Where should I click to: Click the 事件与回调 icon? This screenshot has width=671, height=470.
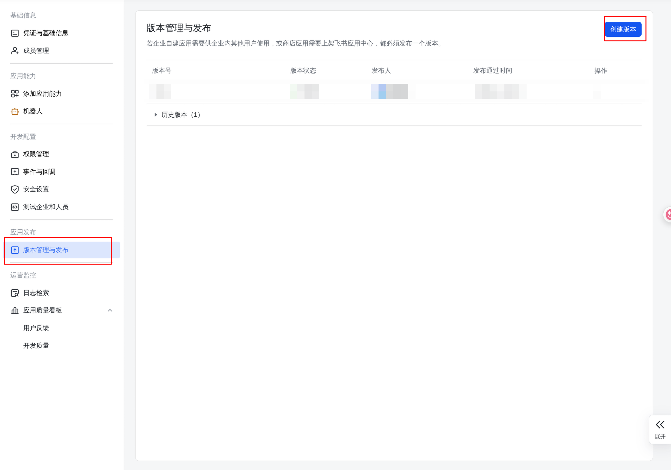point(15,172)
